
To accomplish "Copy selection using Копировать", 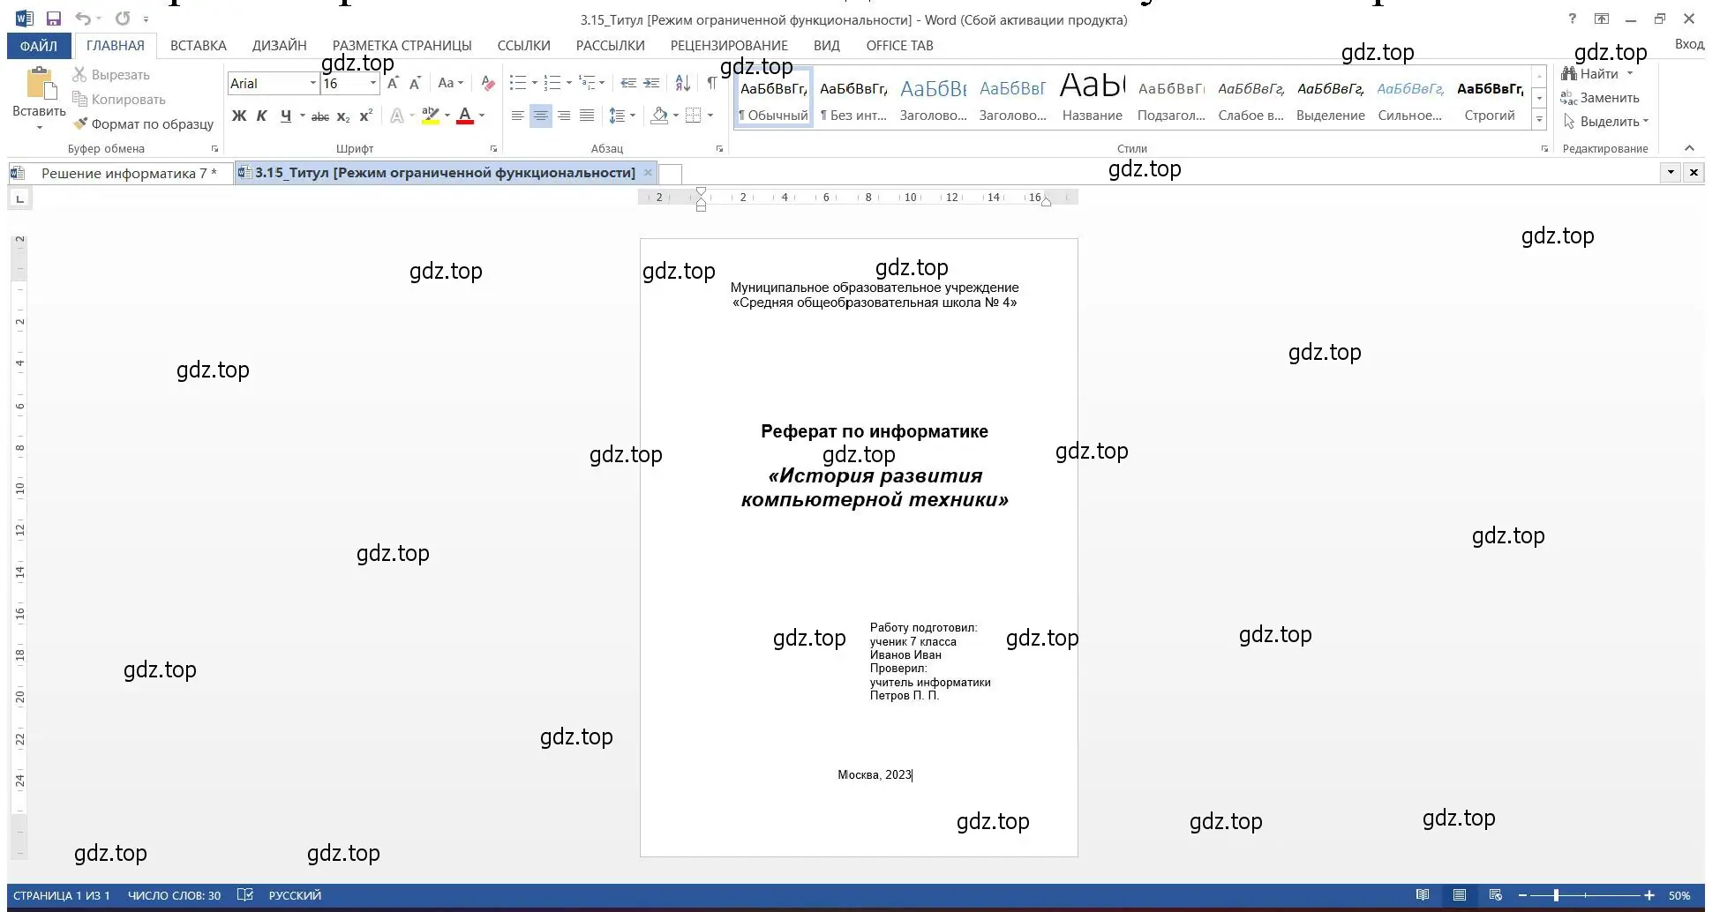I will (x=119, y=100).
